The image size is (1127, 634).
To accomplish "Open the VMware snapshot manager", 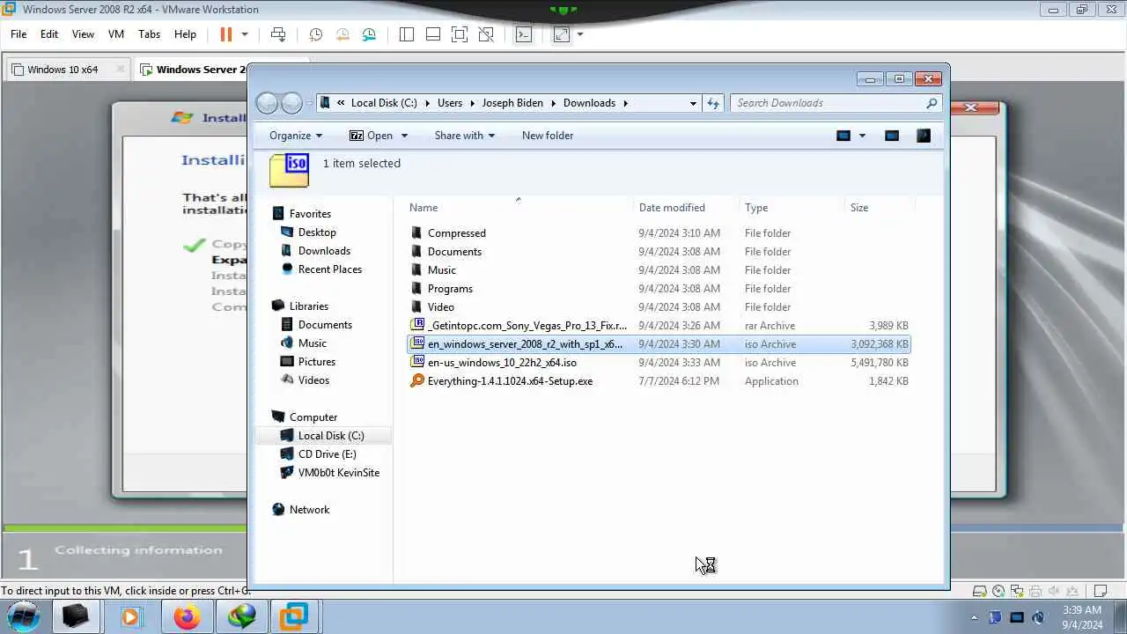I will coord(369,34).
